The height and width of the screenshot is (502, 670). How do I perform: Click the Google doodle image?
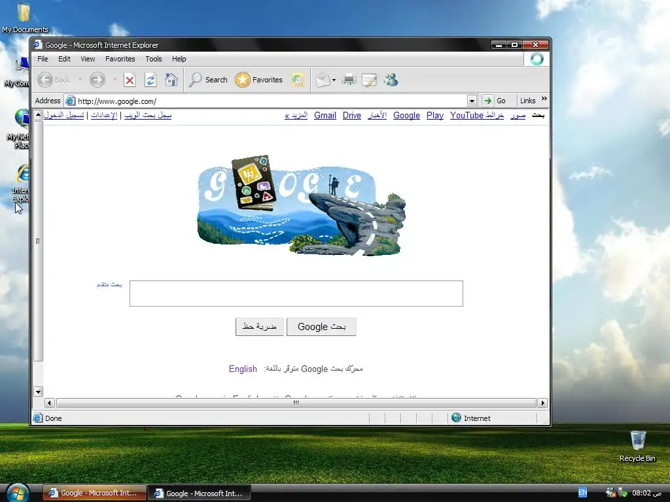[301, 206]
